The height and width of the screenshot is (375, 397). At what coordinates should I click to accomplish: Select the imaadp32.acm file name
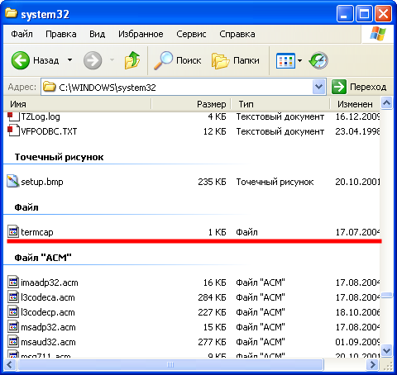click(50, 282)
